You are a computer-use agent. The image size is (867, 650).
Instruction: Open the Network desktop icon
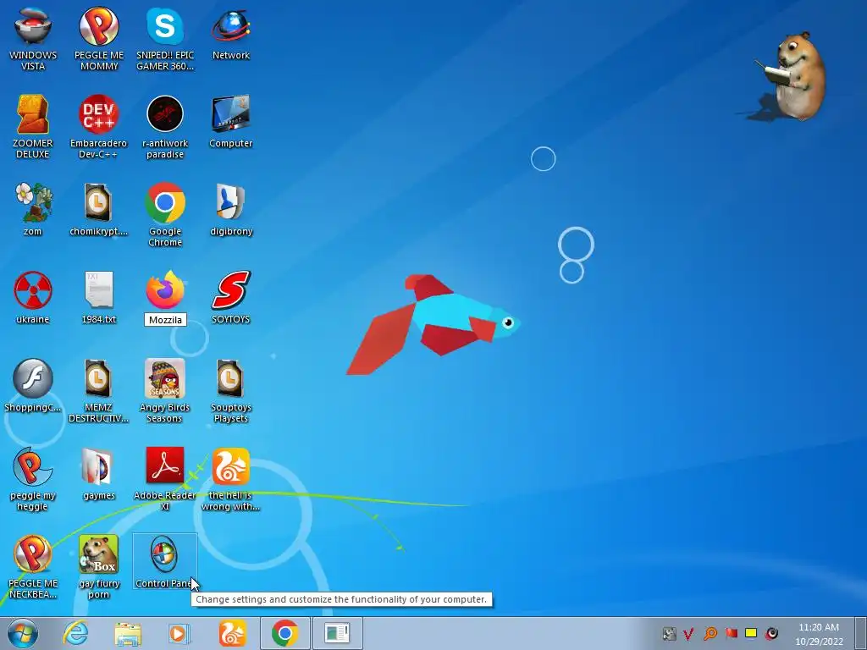coord(230,33)
